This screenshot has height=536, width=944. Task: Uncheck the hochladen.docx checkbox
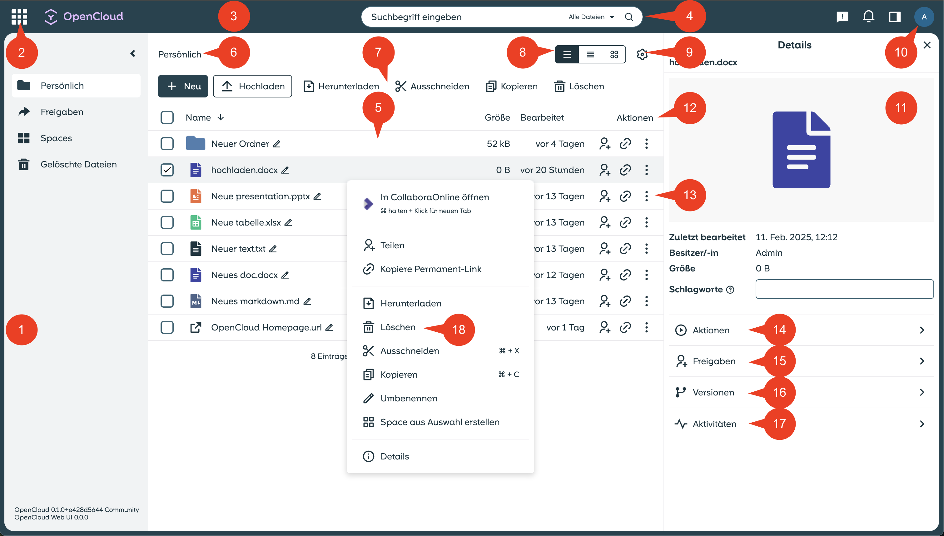(x=167, y=170)
